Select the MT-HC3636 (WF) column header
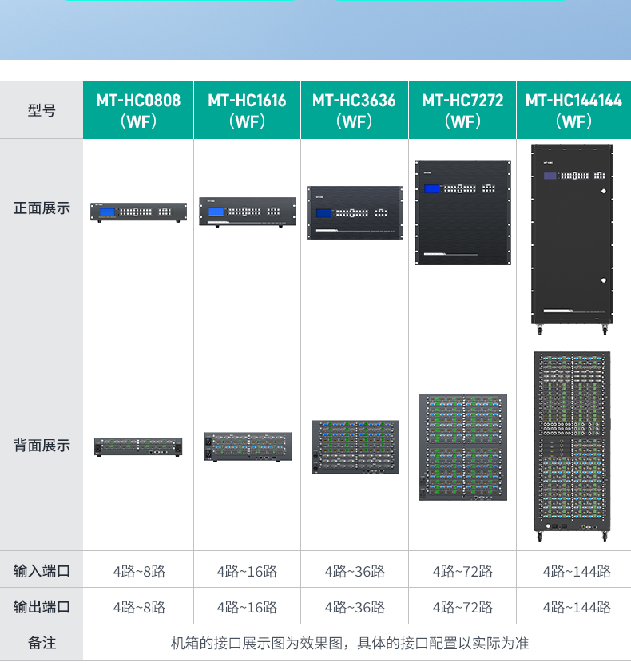This screenshot has height=666, width=631. (355, 110)
